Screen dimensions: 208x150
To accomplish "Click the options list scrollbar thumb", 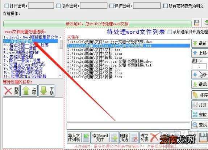I will click(x=60, y=44).
